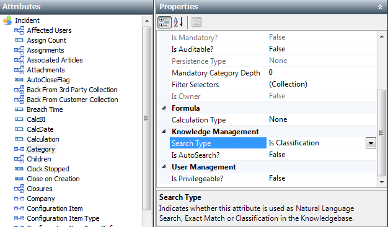Select the Company attribute label

(41, 199)
